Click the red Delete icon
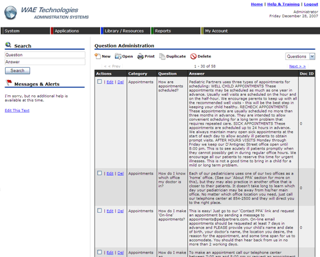The height and width of the screenshot is (257, 320). pyautogui.click(x=194, y=56)
